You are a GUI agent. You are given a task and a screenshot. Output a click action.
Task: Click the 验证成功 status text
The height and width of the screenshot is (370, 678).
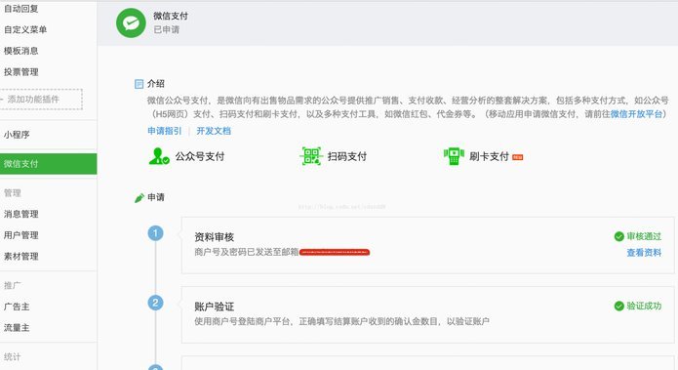[x=644, y=306]
